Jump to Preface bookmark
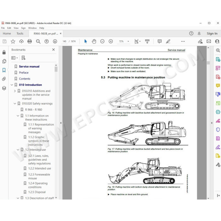 tap(24, 73)
